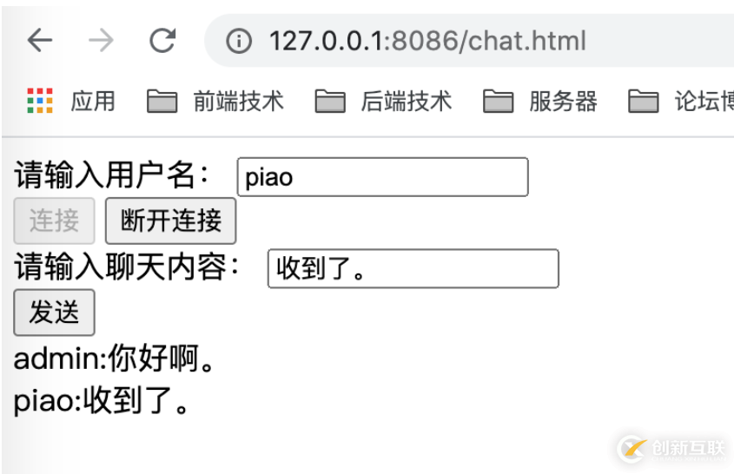
Task: Click the browser forward arrow
Action: pyautogui.click(x=101, y=41)
